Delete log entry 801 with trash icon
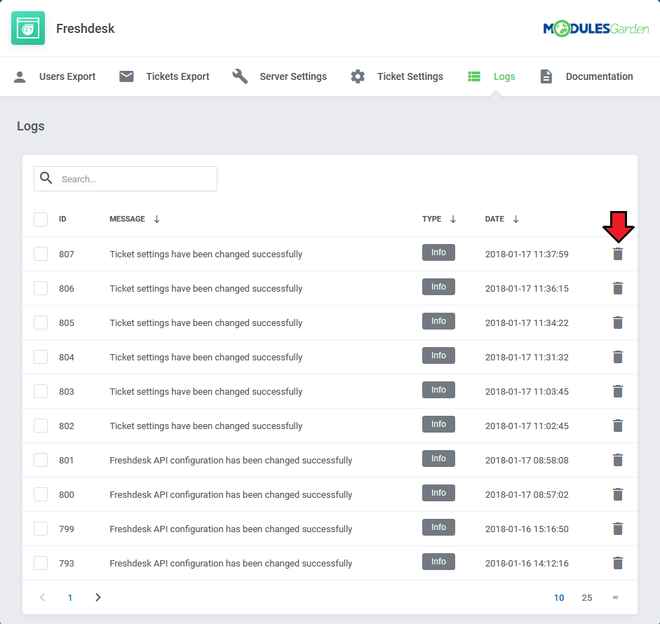Viewport: 660px width, 624px height. [617, 461]
